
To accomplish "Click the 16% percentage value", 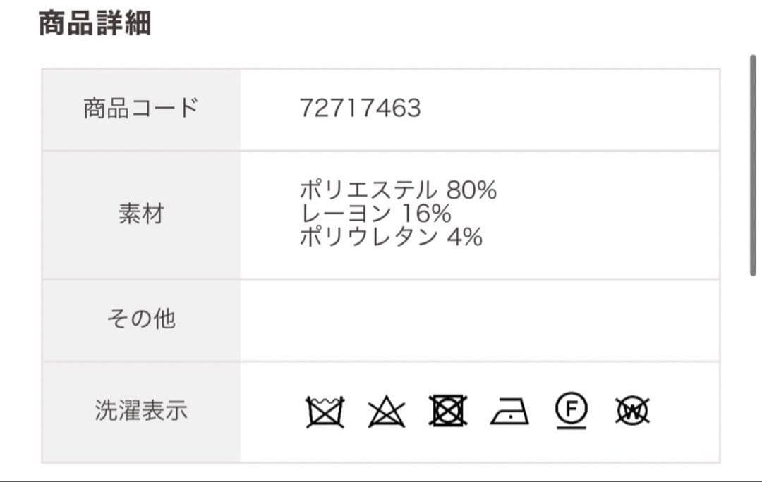I will click(427, 213).
